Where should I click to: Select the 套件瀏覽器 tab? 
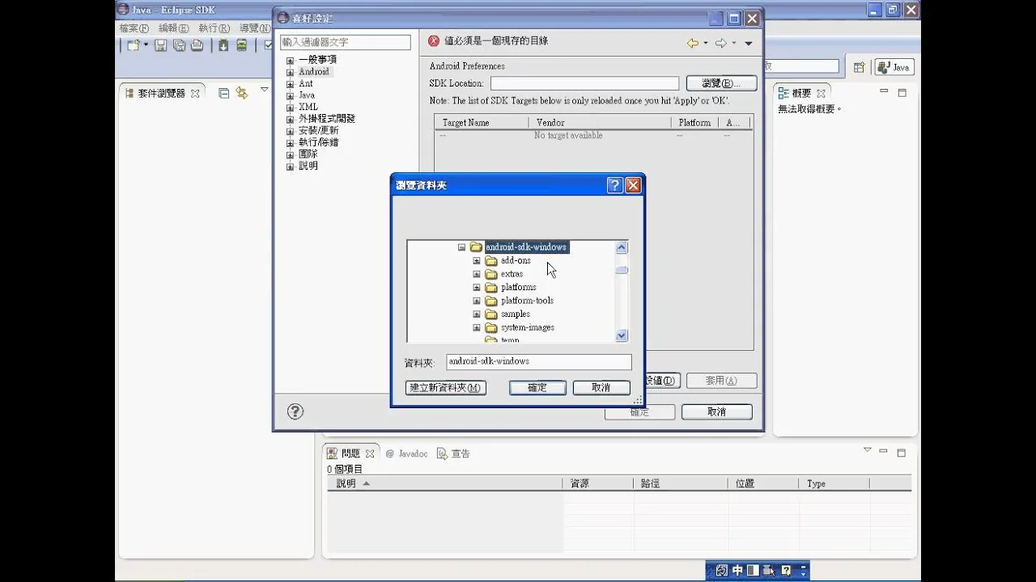coord(161,94)
